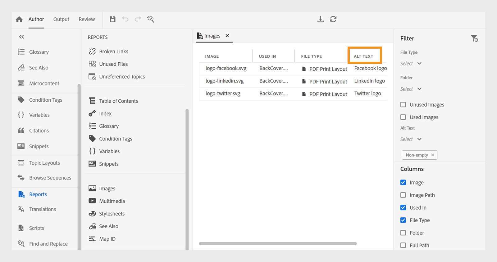Switch to the Review tab
The width and height of the screenshot is (497, 262).
(87, 19)
